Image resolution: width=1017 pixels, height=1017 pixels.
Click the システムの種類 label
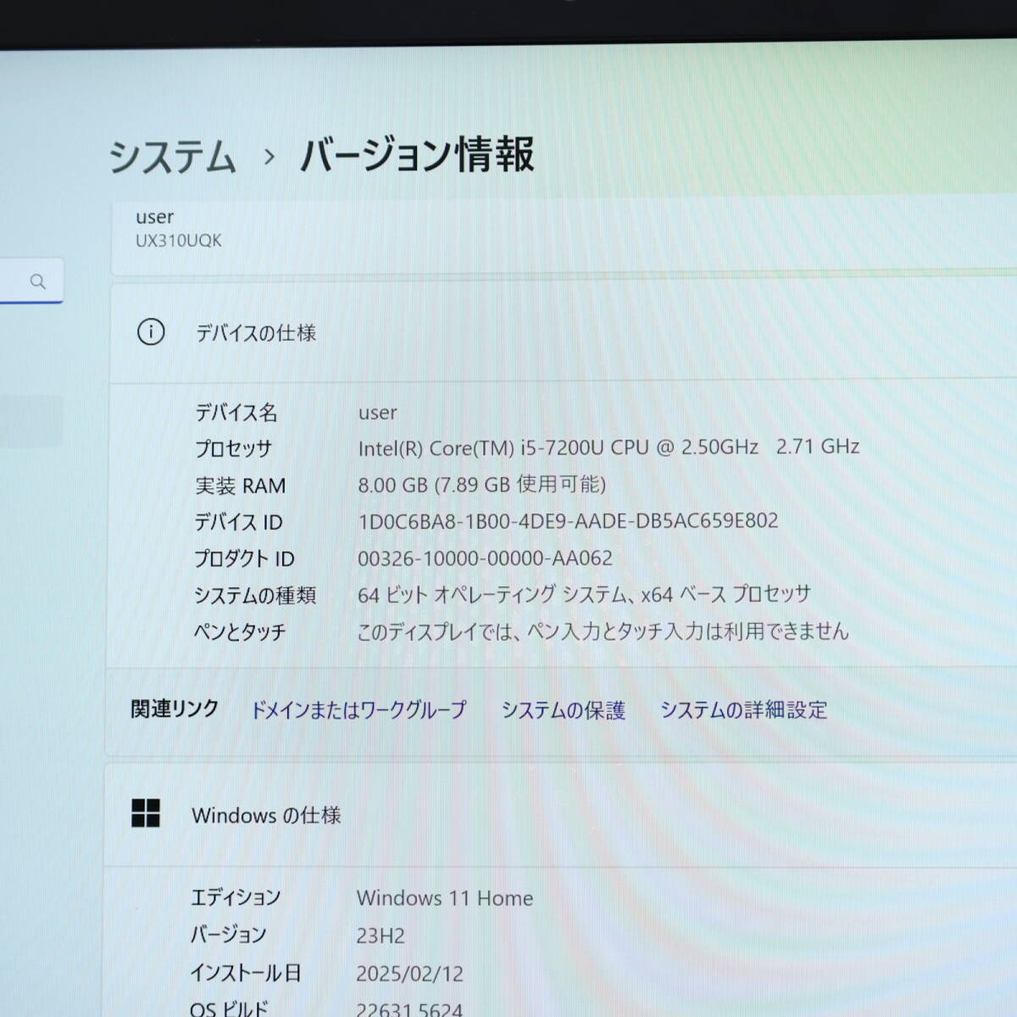(254, 596)
